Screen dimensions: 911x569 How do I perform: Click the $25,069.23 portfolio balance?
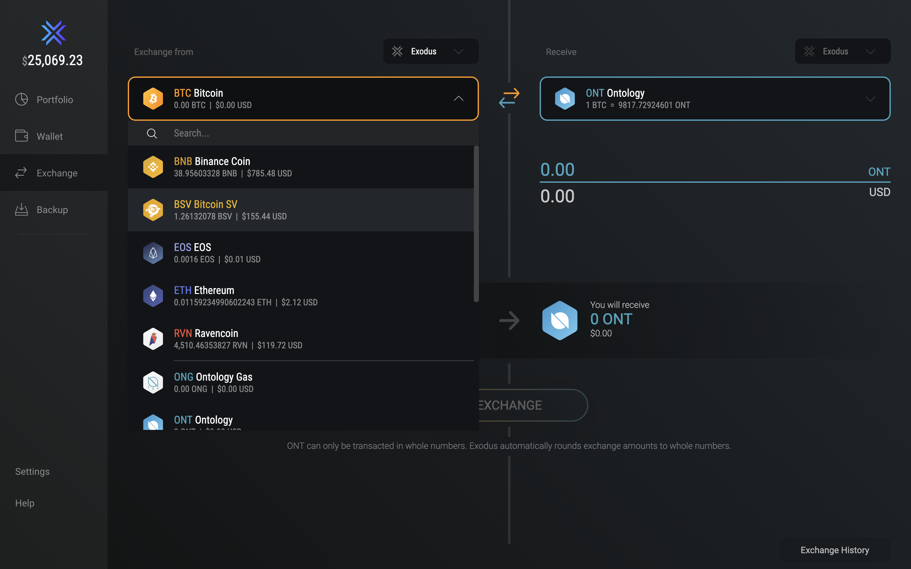coord(52,60)
